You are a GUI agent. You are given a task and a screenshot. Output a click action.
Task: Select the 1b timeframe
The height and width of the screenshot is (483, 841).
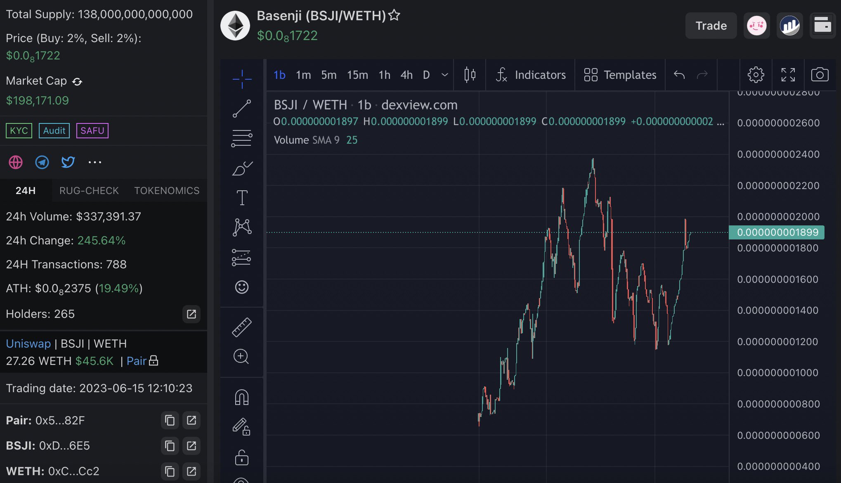[x=280, y=75]
